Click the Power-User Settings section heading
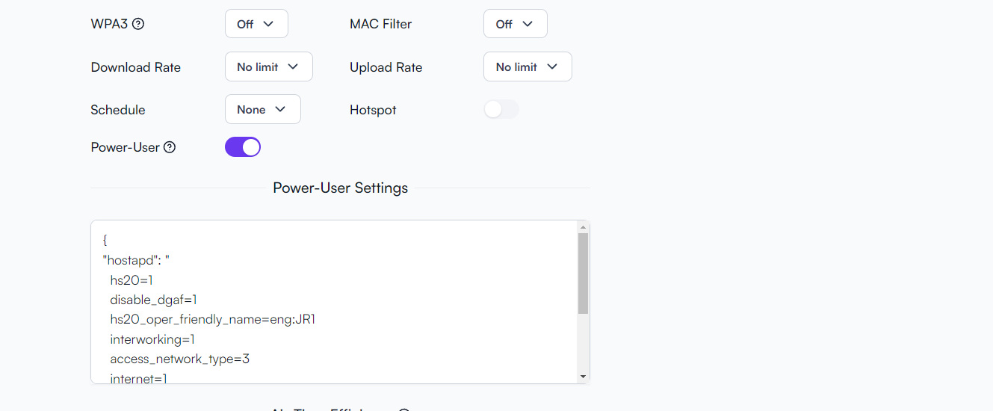Screen dimensions: 993x411 pos(341,188)
